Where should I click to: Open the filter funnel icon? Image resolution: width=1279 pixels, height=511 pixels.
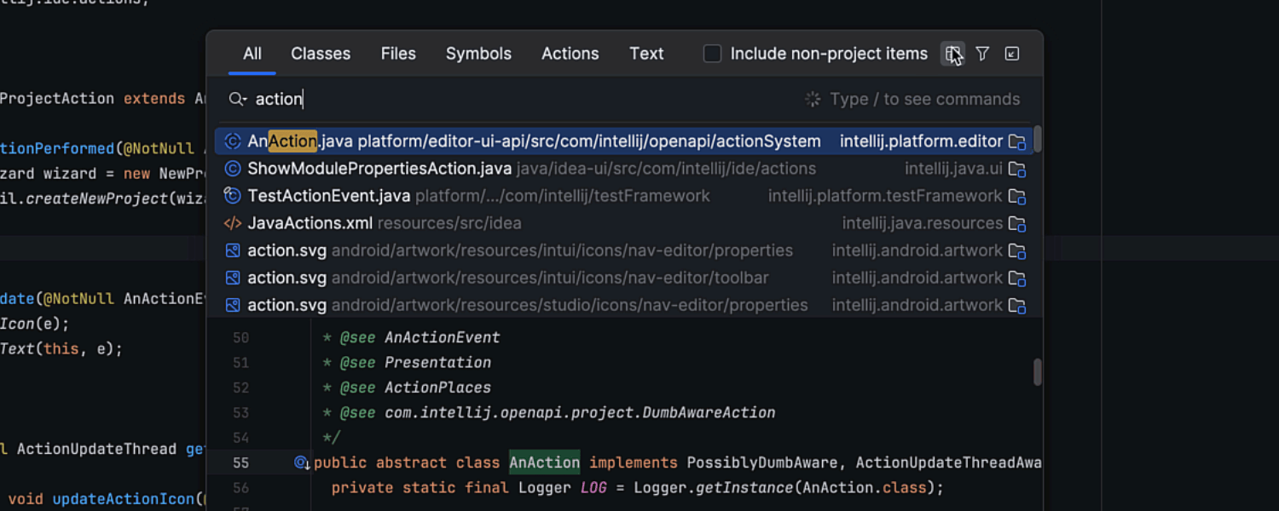tap(982, 55)
